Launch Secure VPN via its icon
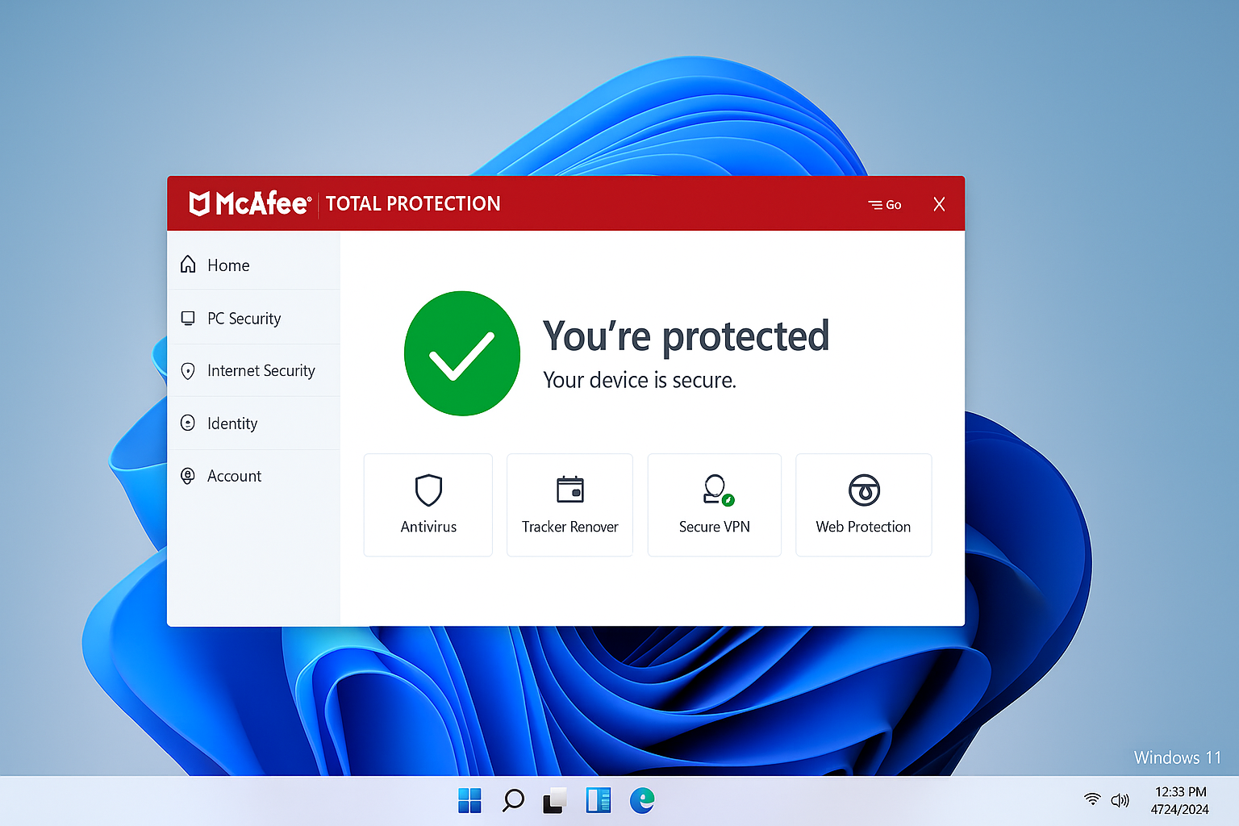1239x826 pixels. tap(713, 490)
